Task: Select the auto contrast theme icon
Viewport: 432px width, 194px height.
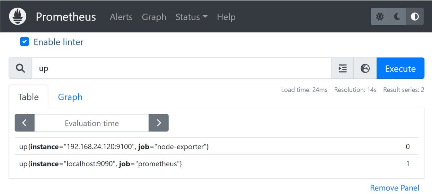Action: tap(415, 17)
